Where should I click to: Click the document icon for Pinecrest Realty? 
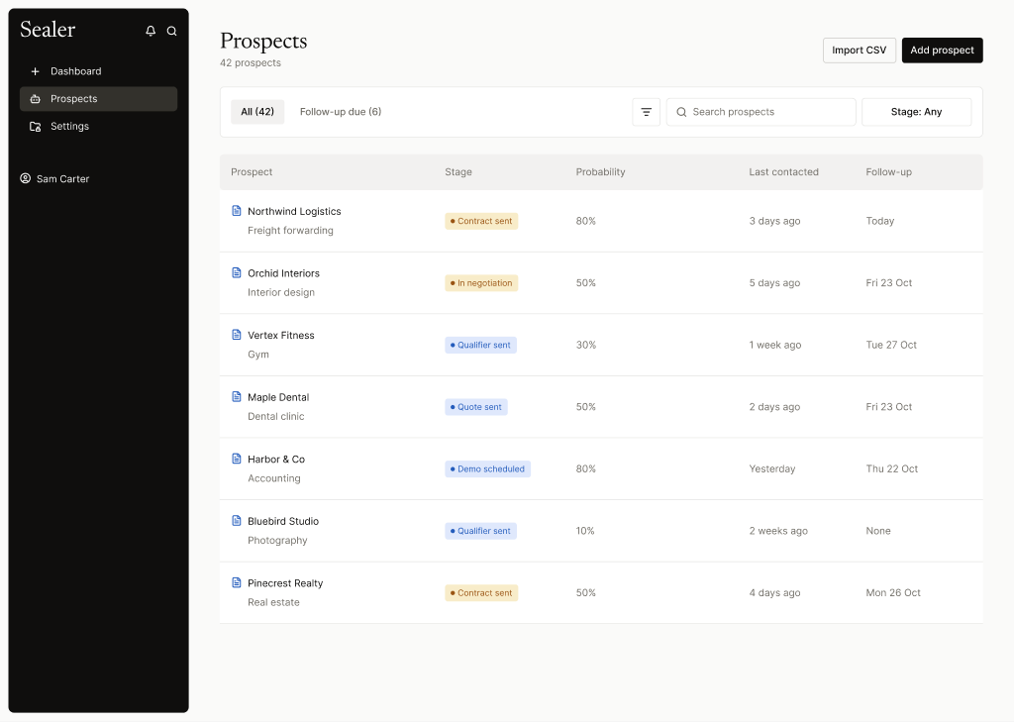pos(237,583)
